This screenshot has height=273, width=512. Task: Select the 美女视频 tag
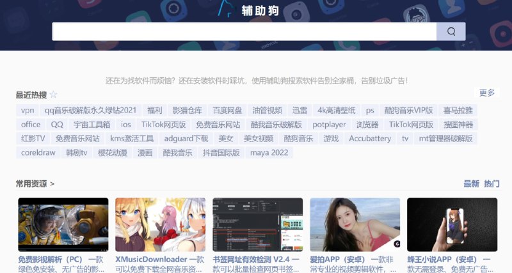[x=259, y=138]
